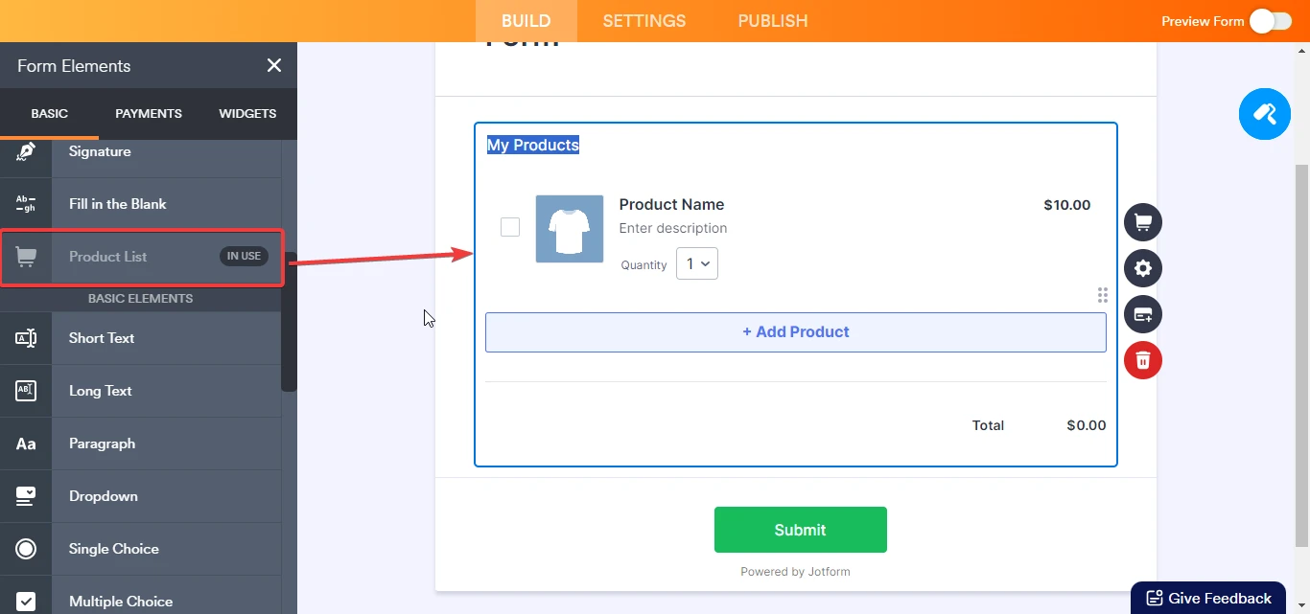Screen dimensions: 1310x614
Task: Open the SETTINGS section in top menu
Action: [643, 20]
